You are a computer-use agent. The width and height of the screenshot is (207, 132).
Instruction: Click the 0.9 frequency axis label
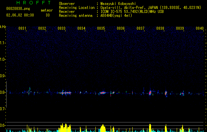3,76
